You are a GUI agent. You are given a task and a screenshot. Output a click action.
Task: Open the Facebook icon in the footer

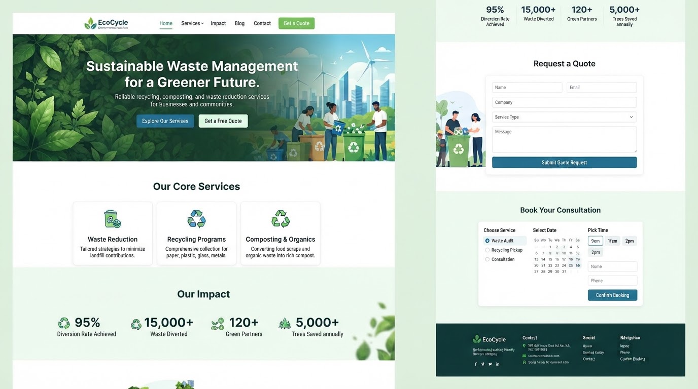pos(476,364)
